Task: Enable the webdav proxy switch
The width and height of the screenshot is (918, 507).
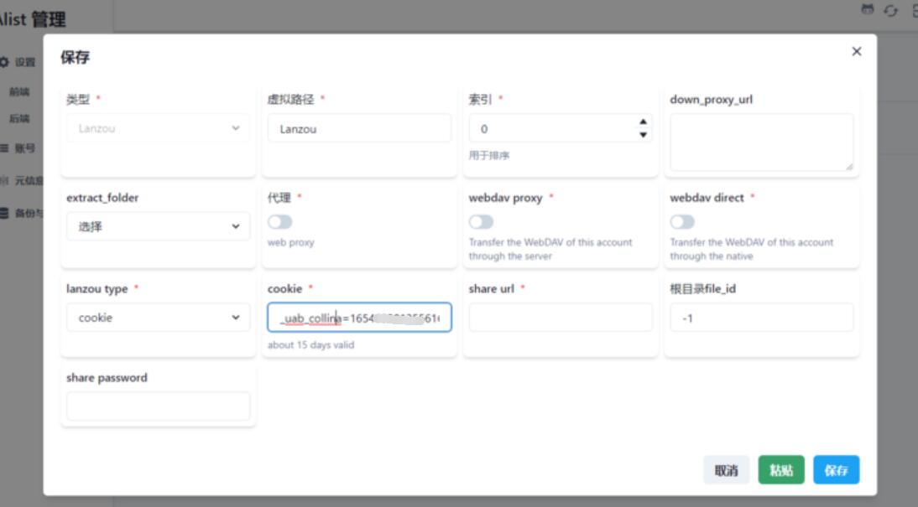Action: click(x=481, y=222)
